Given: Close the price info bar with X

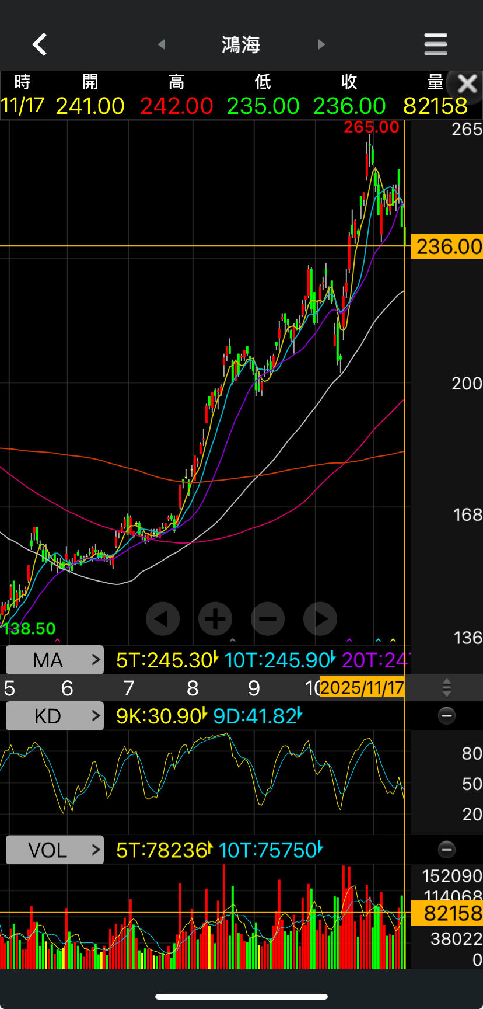Looking at the screenshot, I should point(467,84).
